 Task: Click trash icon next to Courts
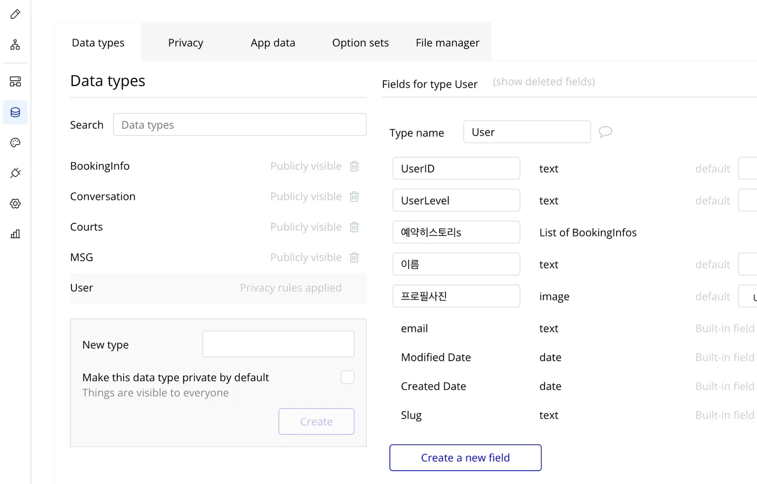354,227
